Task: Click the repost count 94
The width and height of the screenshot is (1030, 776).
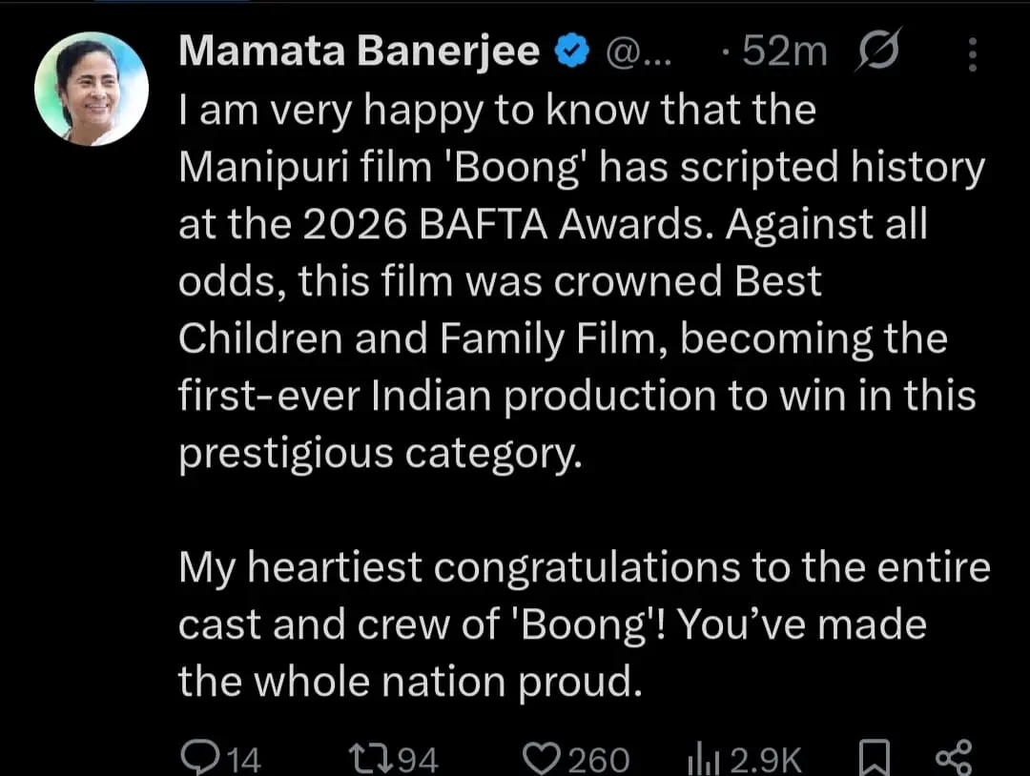Action: pyautogui.click(x=416, y=760)
